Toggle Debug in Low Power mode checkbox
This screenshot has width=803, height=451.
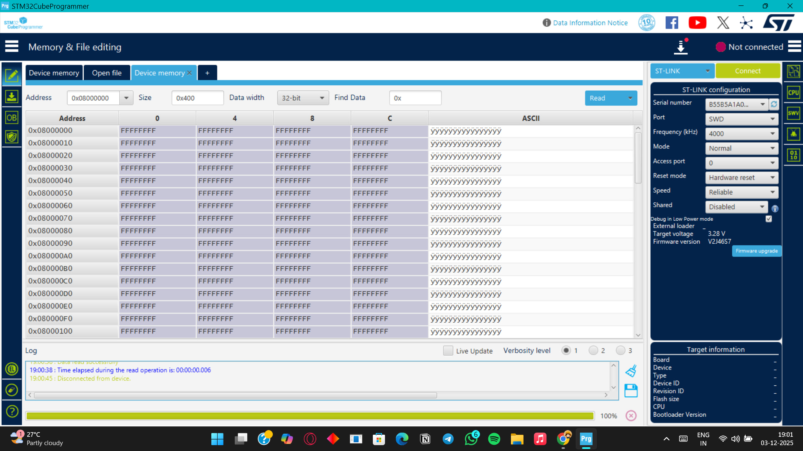[x=769, y=219]
